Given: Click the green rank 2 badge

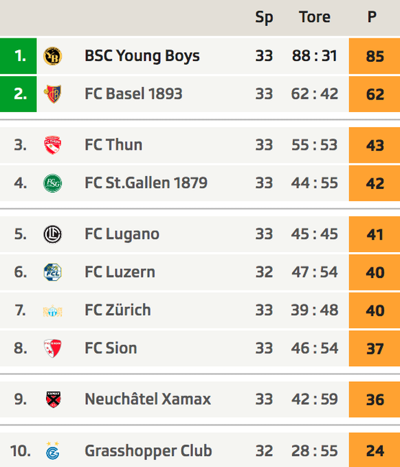Looking at the screenshot, I should (18, 94).
